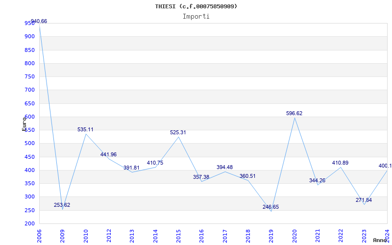Select the 441.96 value label
Image resolution: width=392 pixels, height=245 pixels.
(x=108, y=154)
